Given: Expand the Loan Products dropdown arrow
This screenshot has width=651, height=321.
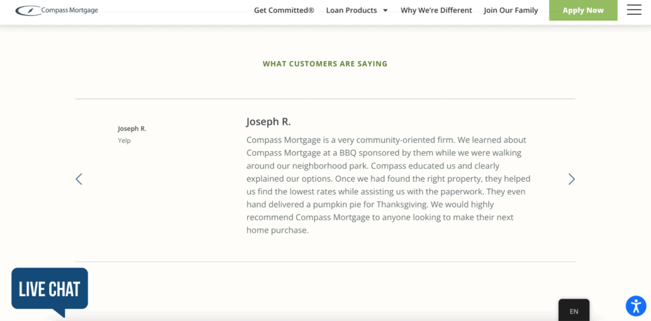Looking at the screenshot, I should coord(385,11).
